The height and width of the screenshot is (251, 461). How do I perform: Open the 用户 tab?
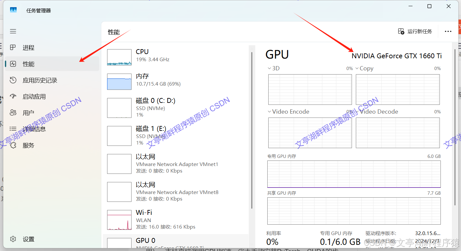(52, 113)
